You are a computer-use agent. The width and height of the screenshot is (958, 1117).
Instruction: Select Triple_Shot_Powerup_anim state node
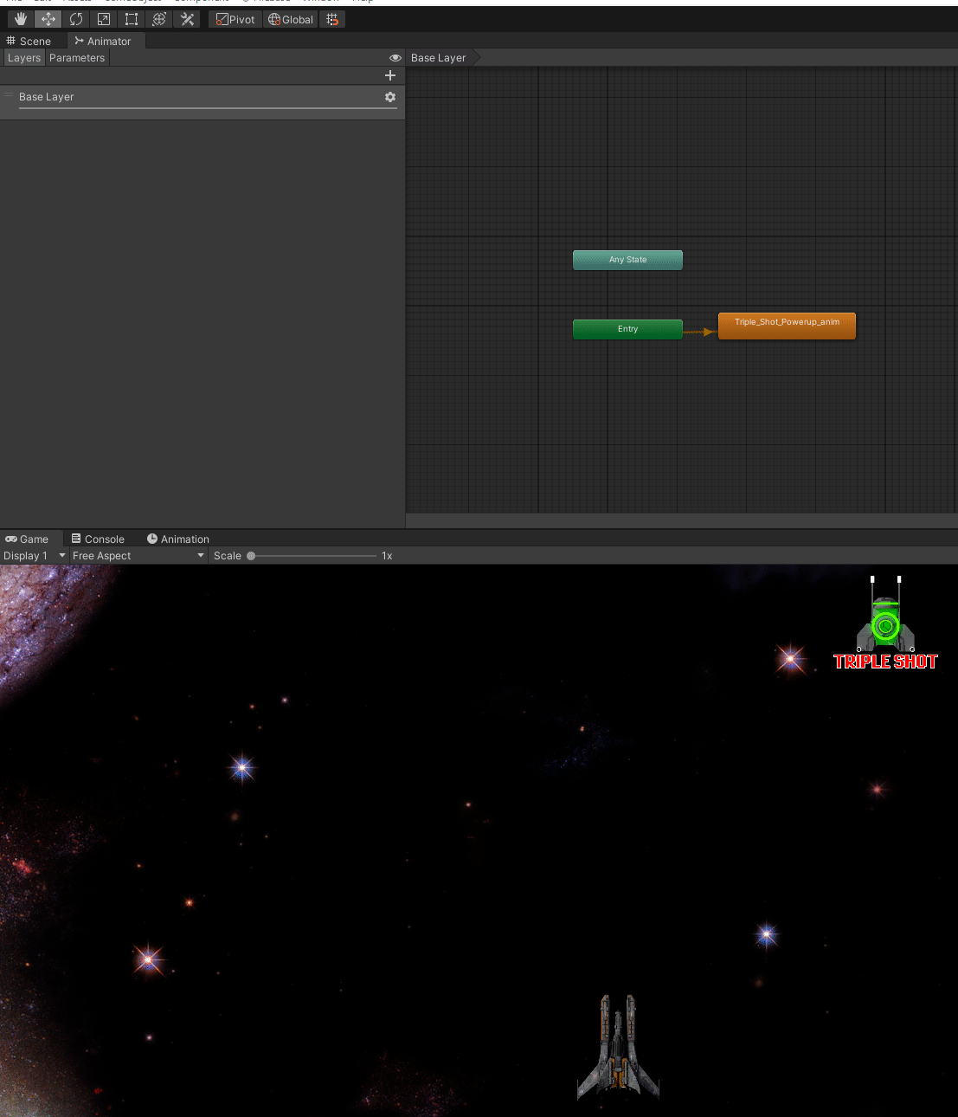pos(787,326)
